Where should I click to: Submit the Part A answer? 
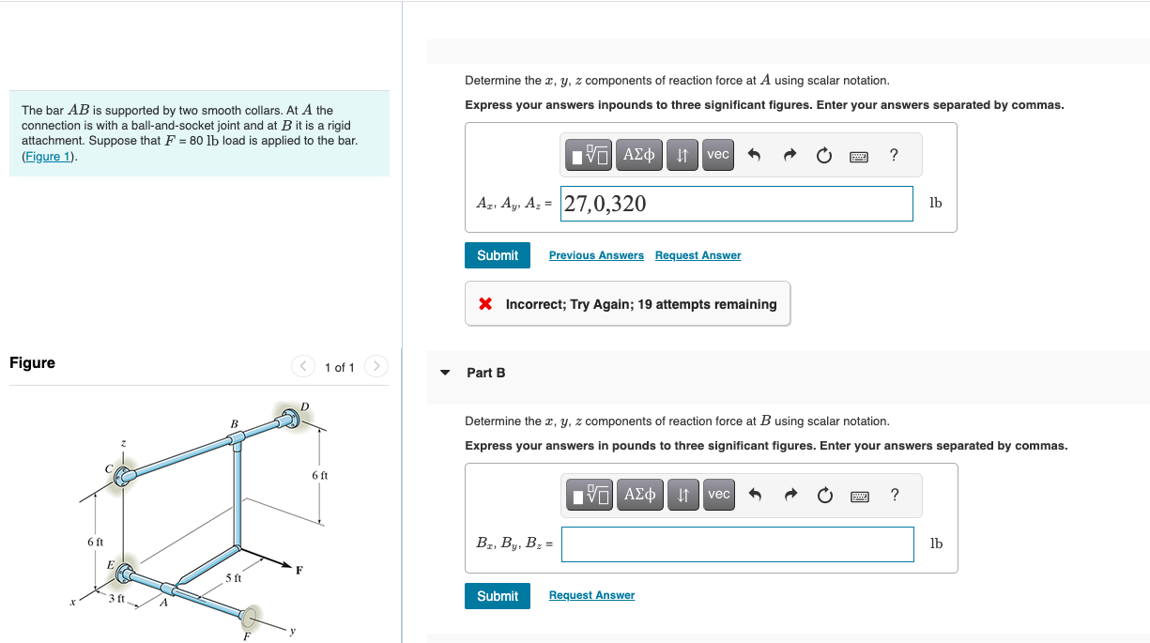pyautogui.click(x=497, y=254)
